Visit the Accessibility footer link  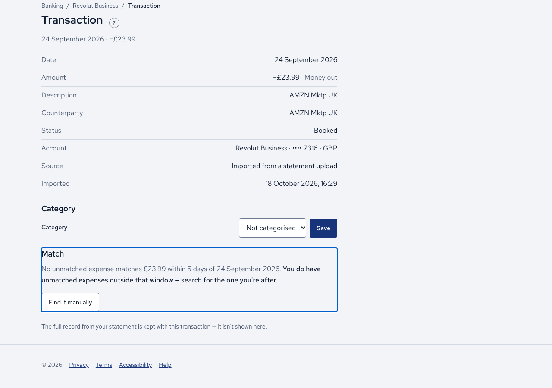[135, 365]
